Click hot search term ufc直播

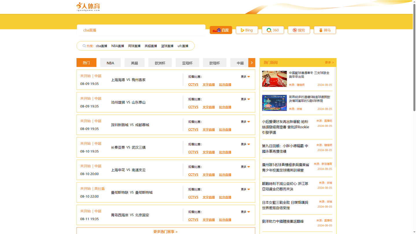(183, 46)
